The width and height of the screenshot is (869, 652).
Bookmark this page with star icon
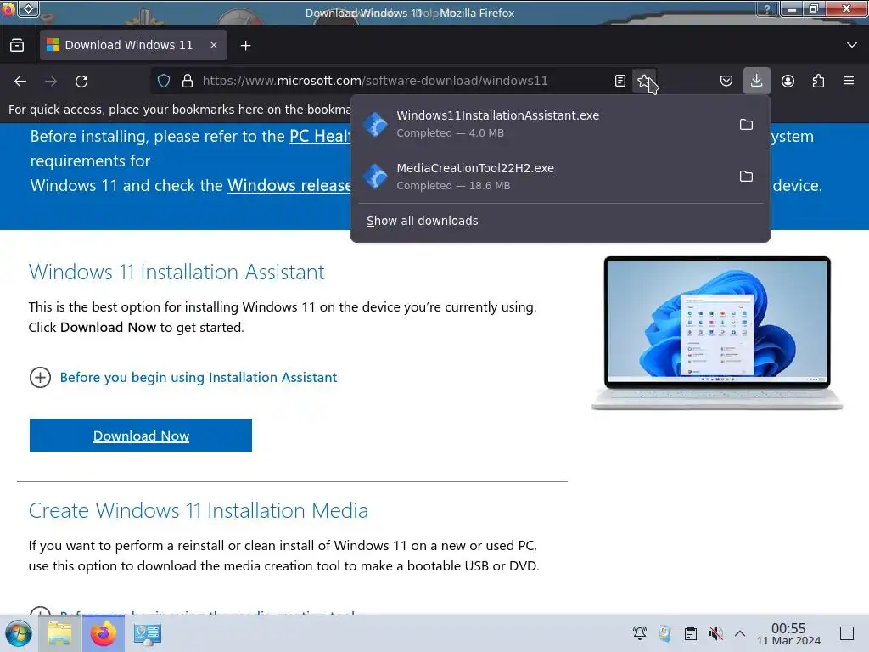point(644,81)
